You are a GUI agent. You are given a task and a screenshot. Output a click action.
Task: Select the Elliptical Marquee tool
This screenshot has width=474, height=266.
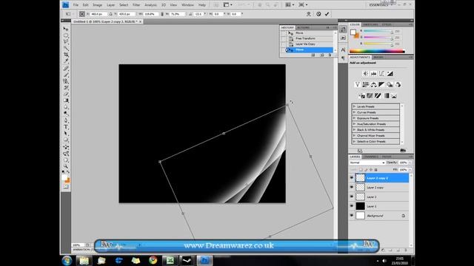coord(66,35)
